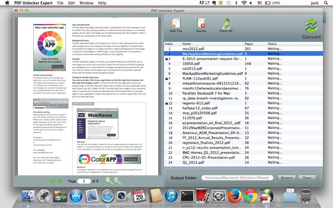Select the PLAW-112publ81.pdf row
The image size is (333, 208).
[244, 78]
